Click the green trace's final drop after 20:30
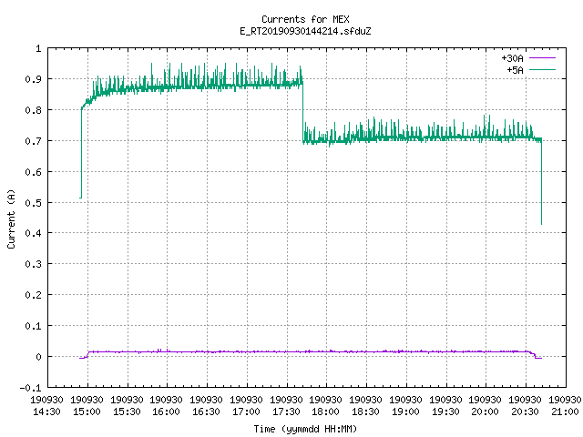Screen dimensions: 583x437 click(x=541, y=182)
